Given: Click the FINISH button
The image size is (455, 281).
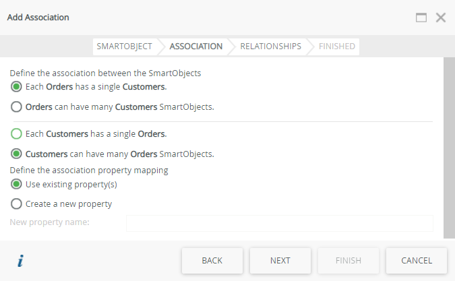Looking at the screenshot, I should click(348, 261).
